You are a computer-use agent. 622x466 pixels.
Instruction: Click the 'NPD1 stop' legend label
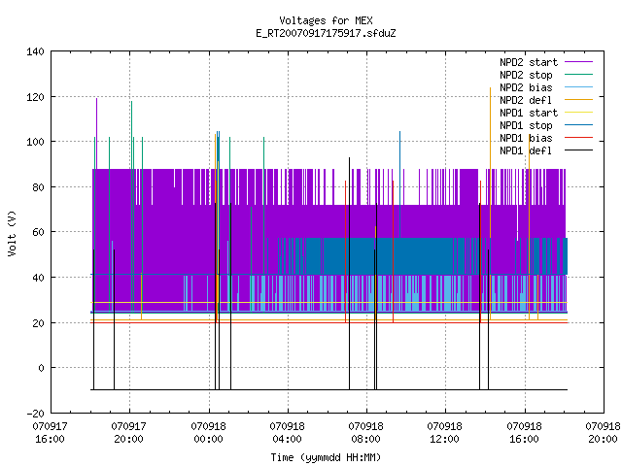pyautogui.click(x=526, y=125)
